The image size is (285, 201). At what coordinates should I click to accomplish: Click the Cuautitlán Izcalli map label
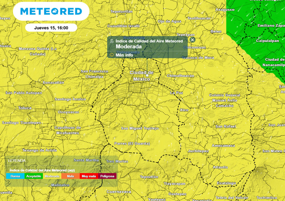(x=123, y=26)
